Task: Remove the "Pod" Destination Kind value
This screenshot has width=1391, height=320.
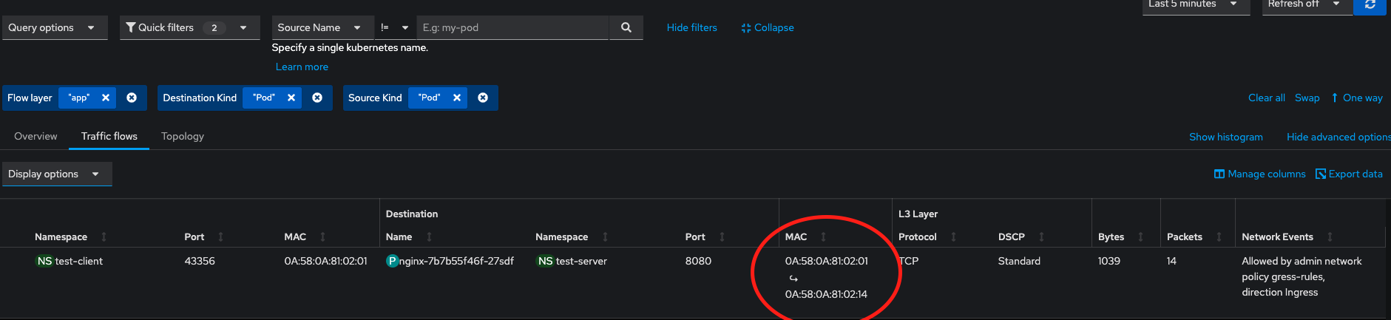Action: point(291,98)
